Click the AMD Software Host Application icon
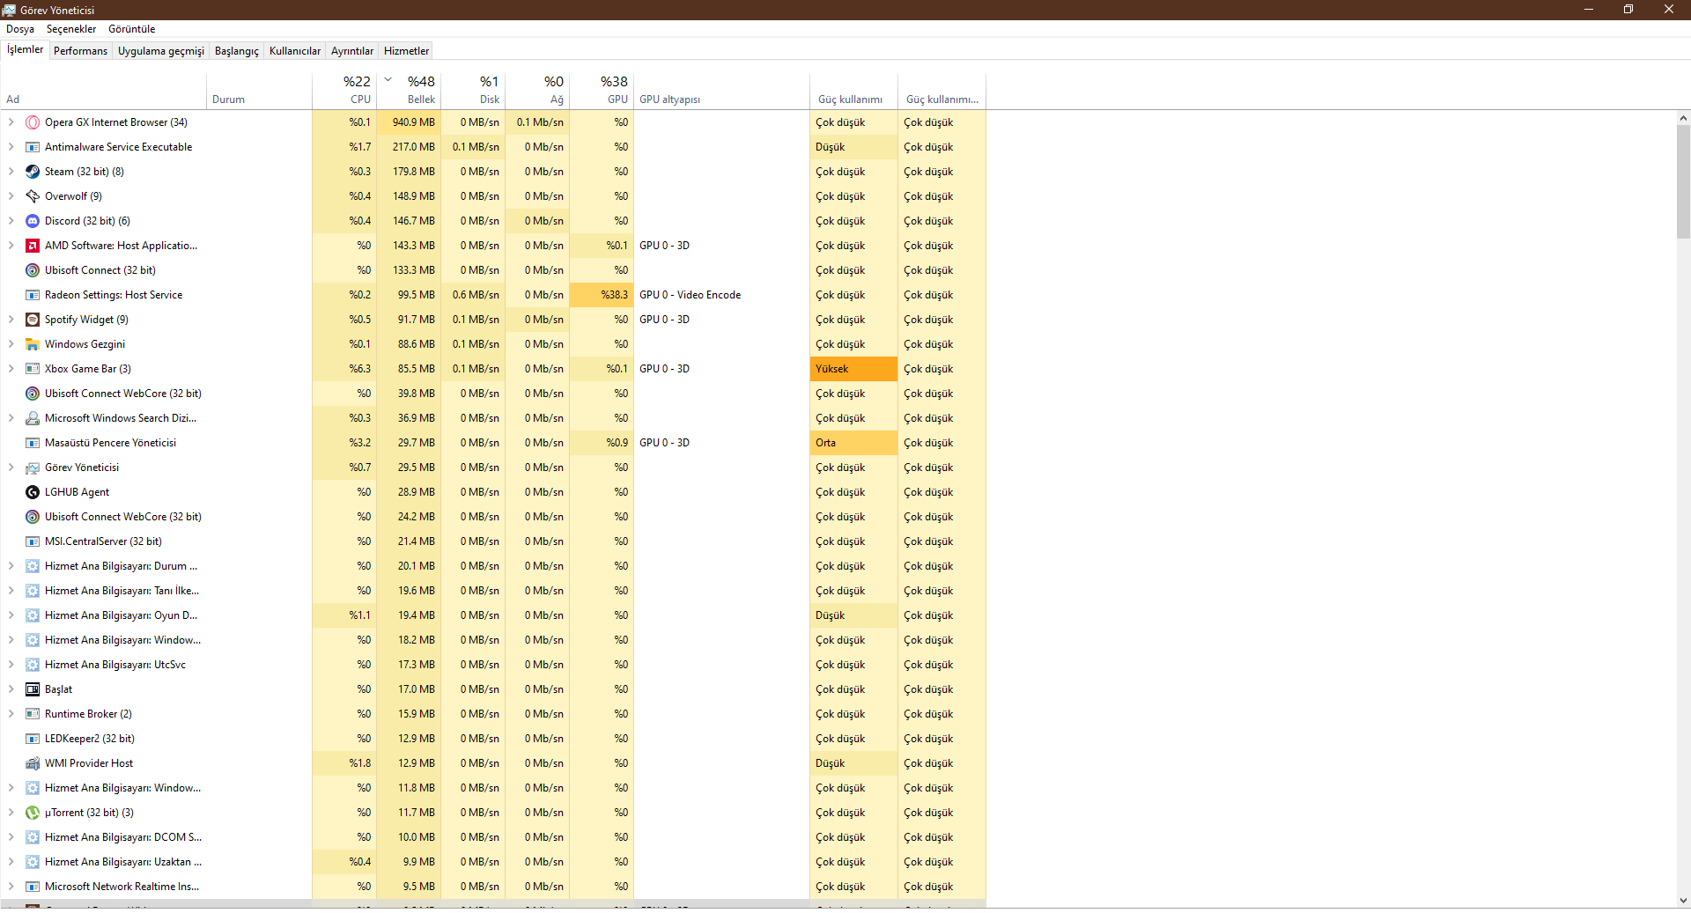Image resolution: width=1691 pixels, height=913 pixels. [x=33, y=246]
